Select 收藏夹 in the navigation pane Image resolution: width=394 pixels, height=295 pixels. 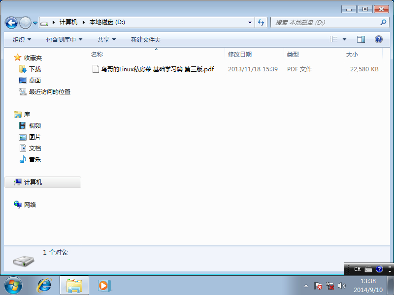33,58
